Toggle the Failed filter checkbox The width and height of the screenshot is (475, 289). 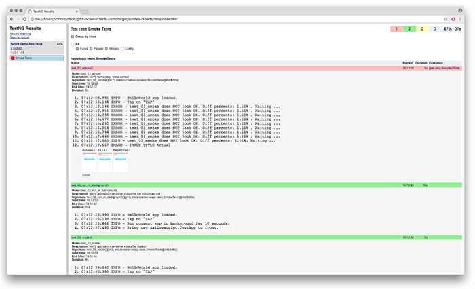pyautogui.click(x=77, y=48)
